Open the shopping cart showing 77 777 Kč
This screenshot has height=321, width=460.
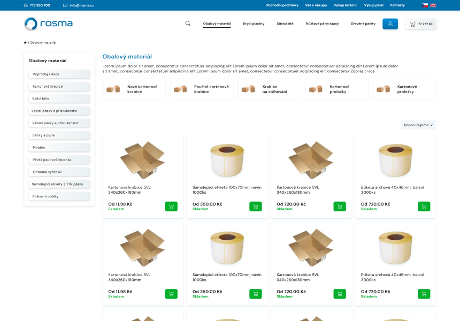[x=421, y=24]
